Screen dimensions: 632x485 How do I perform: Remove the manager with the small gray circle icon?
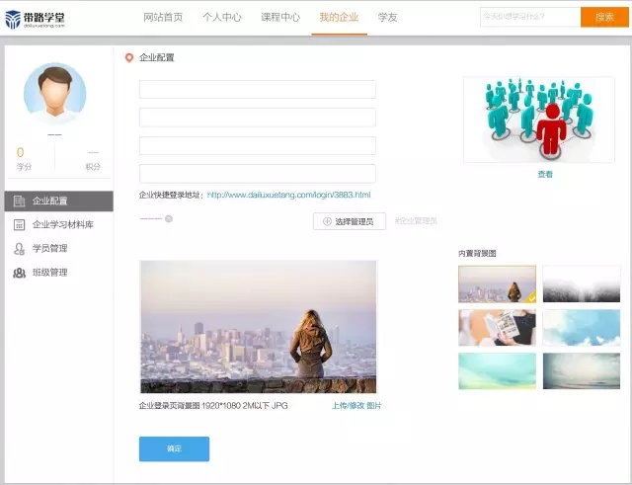(169, 218)
